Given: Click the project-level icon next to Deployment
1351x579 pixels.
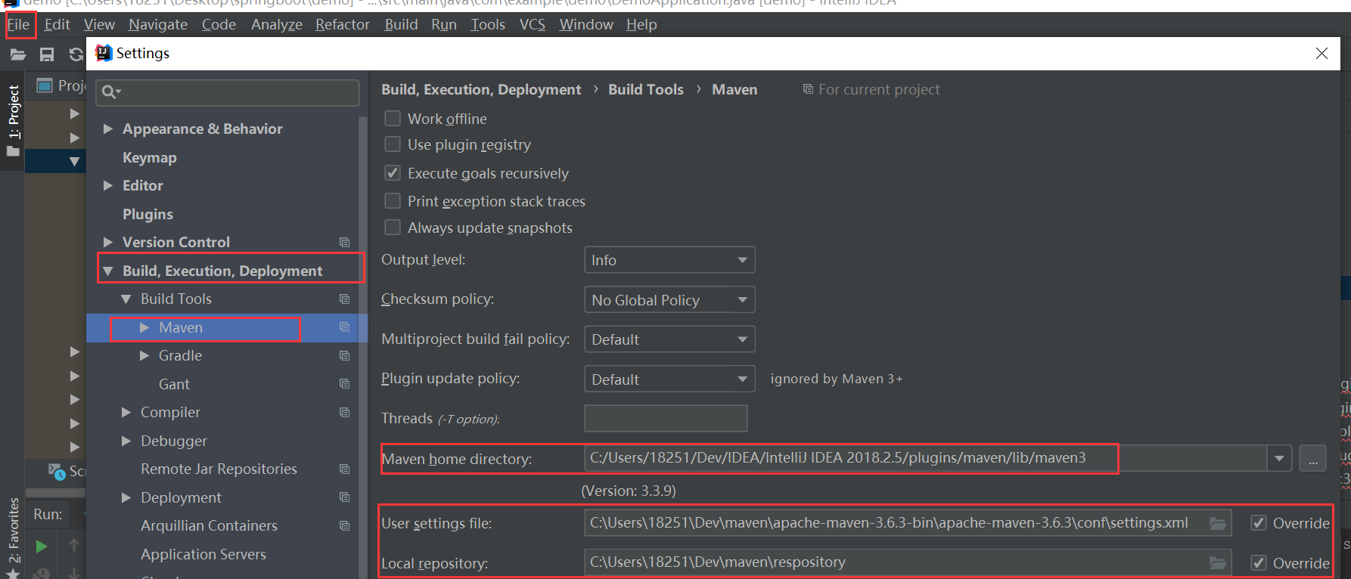Looking at the screenshot, I should click(x=345, y=497).
